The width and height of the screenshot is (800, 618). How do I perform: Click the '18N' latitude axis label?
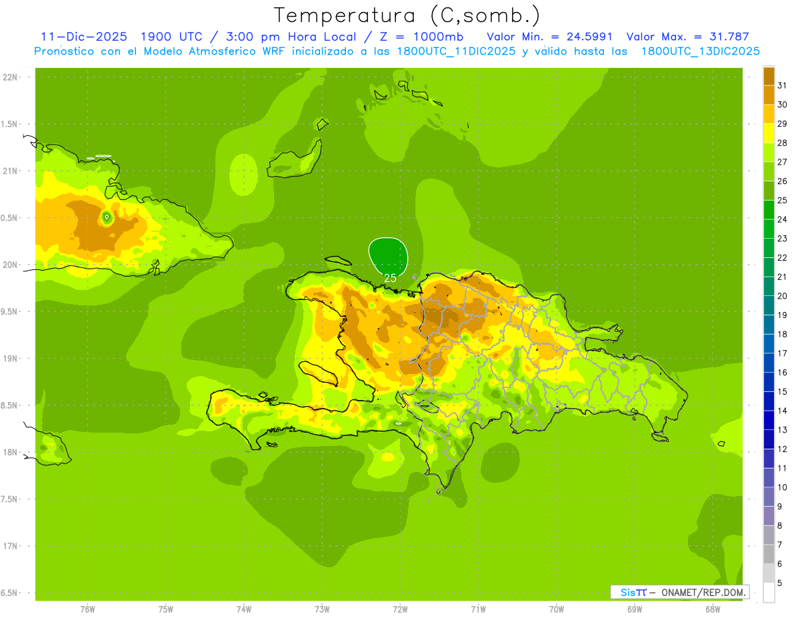click(9, 452)
